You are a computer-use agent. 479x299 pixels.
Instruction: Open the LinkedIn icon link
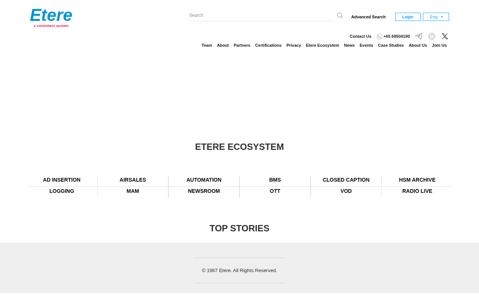(432, 36)
